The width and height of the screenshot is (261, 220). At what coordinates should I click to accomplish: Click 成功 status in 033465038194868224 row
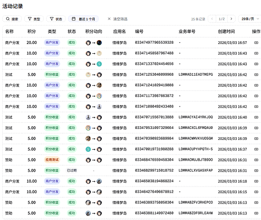tap(72, 181)
